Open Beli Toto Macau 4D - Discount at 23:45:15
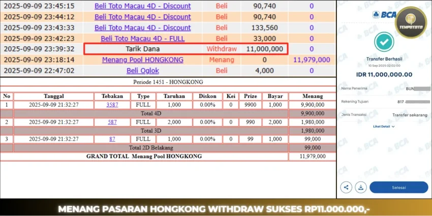The width and height of the screenshot is (432, 216). click(x=142, y=6)
